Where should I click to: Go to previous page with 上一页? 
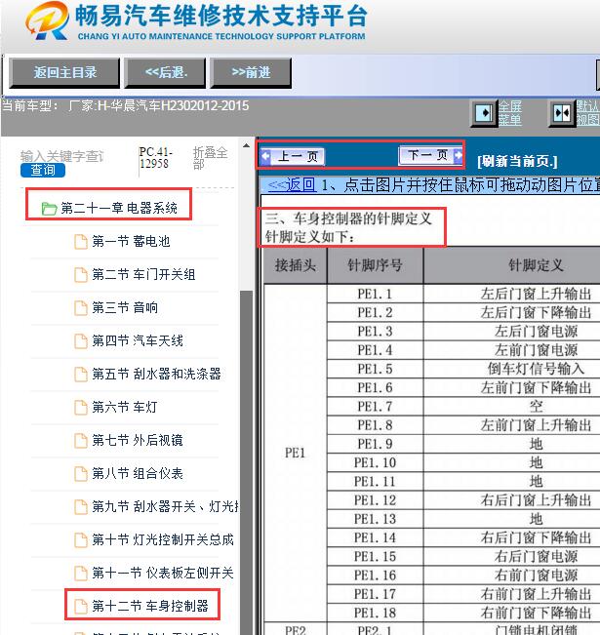[293, 156]
